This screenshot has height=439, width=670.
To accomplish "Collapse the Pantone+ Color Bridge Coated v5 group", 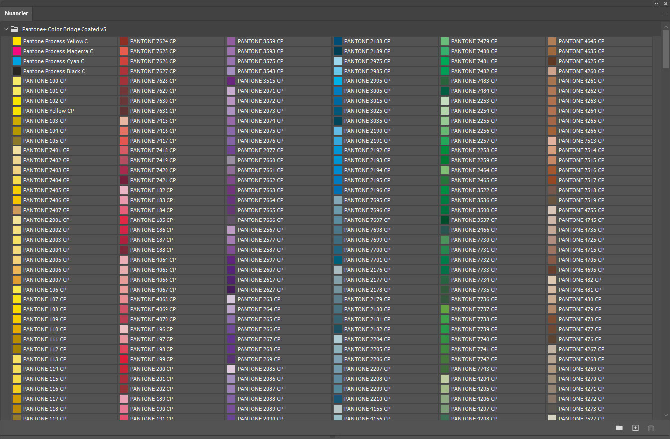I will coord(6,29).
